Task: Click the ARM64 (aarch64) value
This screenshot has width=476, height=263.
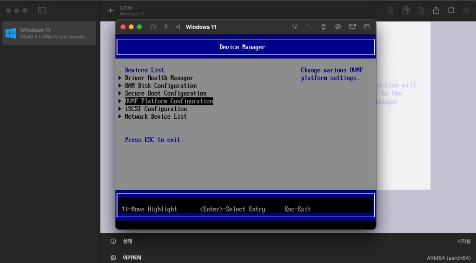Action: [x=449, y=258]
